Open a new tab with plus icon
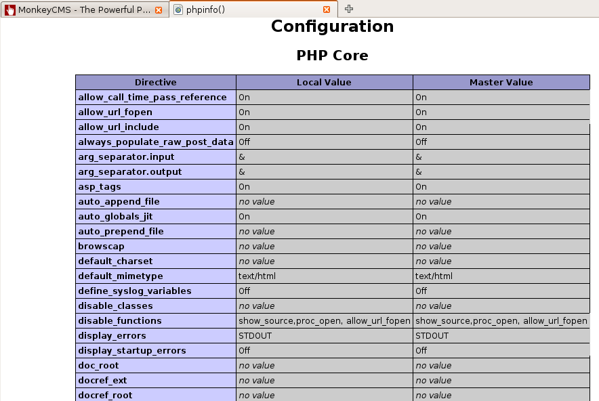599x401 pixels. coord(349,9)
